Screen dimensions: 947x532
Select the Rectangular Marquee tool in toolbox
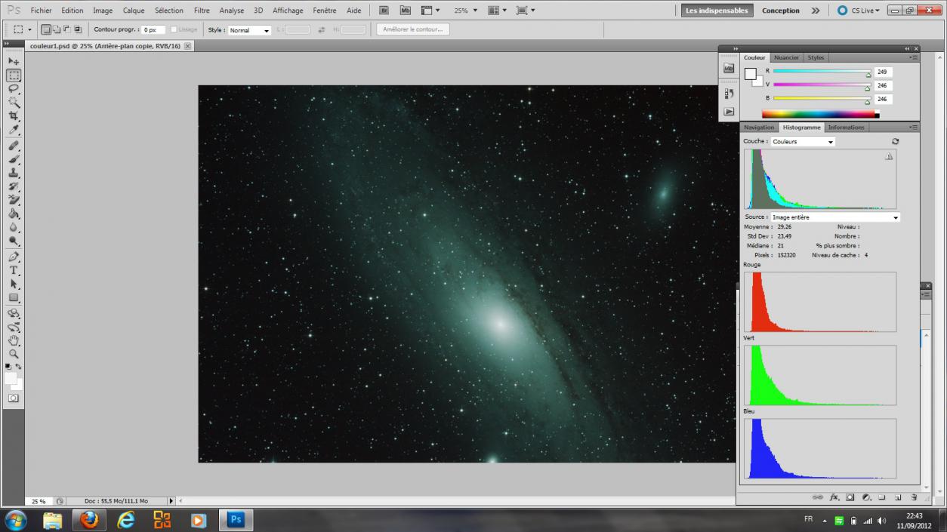pos(14,75)
